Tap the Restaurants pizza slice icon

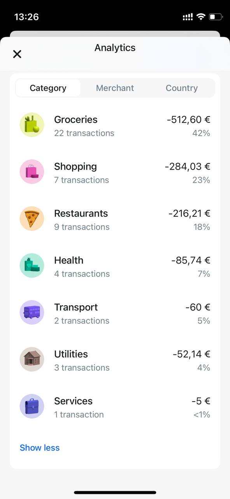coord(32,219)
